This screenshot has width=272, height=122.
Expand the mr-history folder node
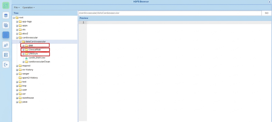click(x=17, y=70)
